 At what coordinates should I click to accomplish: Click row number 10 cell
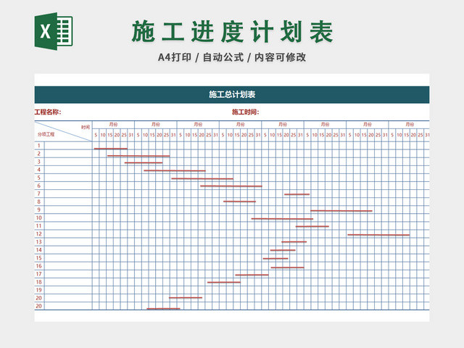click(39, 217)
